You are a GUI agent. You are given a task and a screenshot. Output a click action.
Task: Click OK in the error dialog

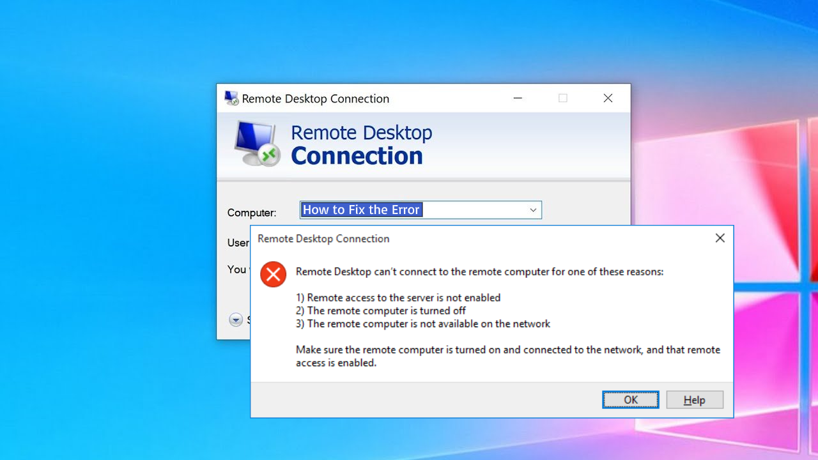(x=631, y=400)
